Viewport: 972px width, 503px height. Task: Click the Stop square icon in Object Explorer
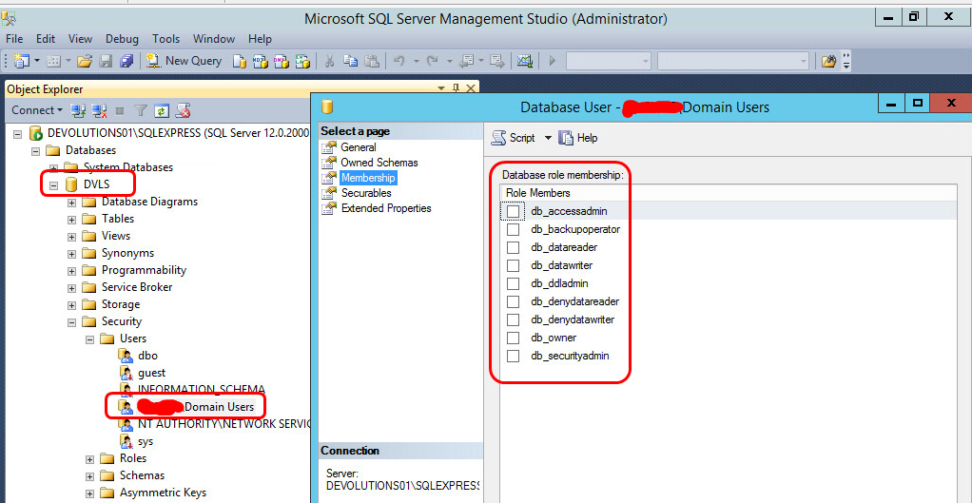pyautogui.click(x=120, y=111)
